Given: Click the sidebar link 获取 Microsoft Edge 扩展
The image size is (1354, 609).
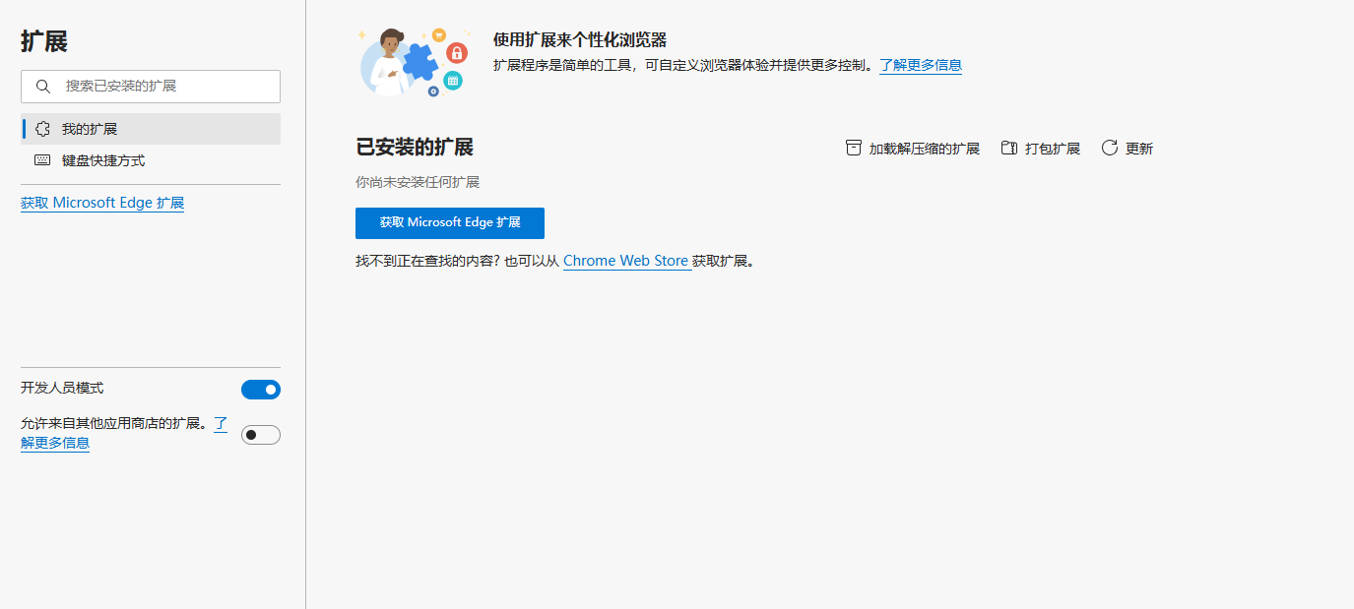Looking at the screenshot, I should (x=102, y=203).
